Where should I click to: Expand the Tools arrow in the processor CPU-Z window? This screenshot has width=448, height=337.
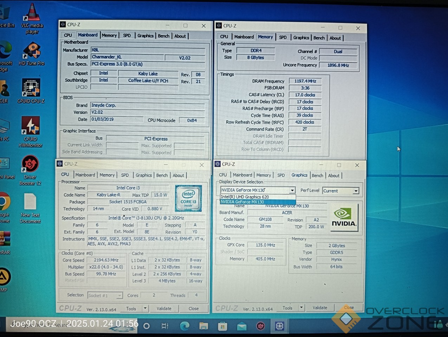[x=145, y=308]
